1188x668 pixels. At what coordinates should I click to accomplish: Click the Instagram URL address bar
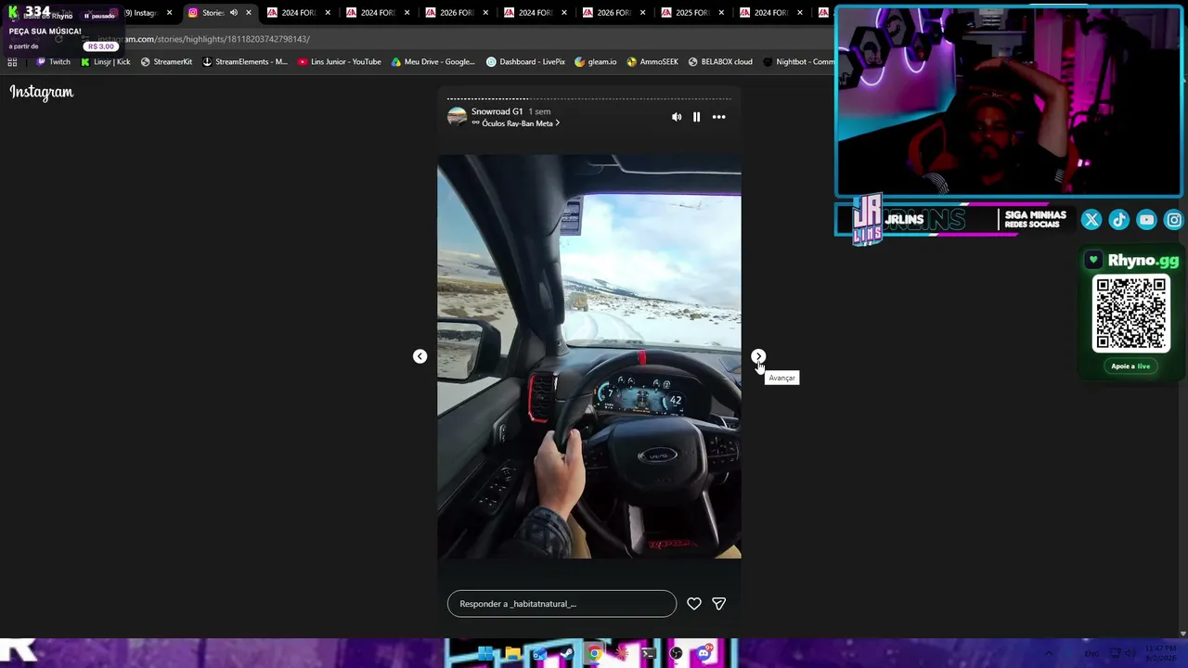[x=445, y=39]
